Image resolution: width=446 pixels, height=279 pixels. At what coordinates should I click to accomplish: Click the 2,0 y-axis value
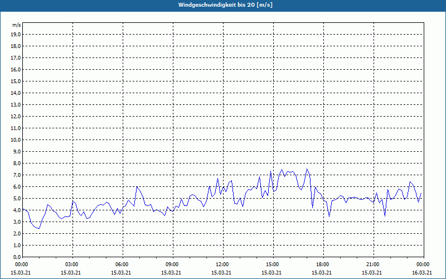pos(17,233)
